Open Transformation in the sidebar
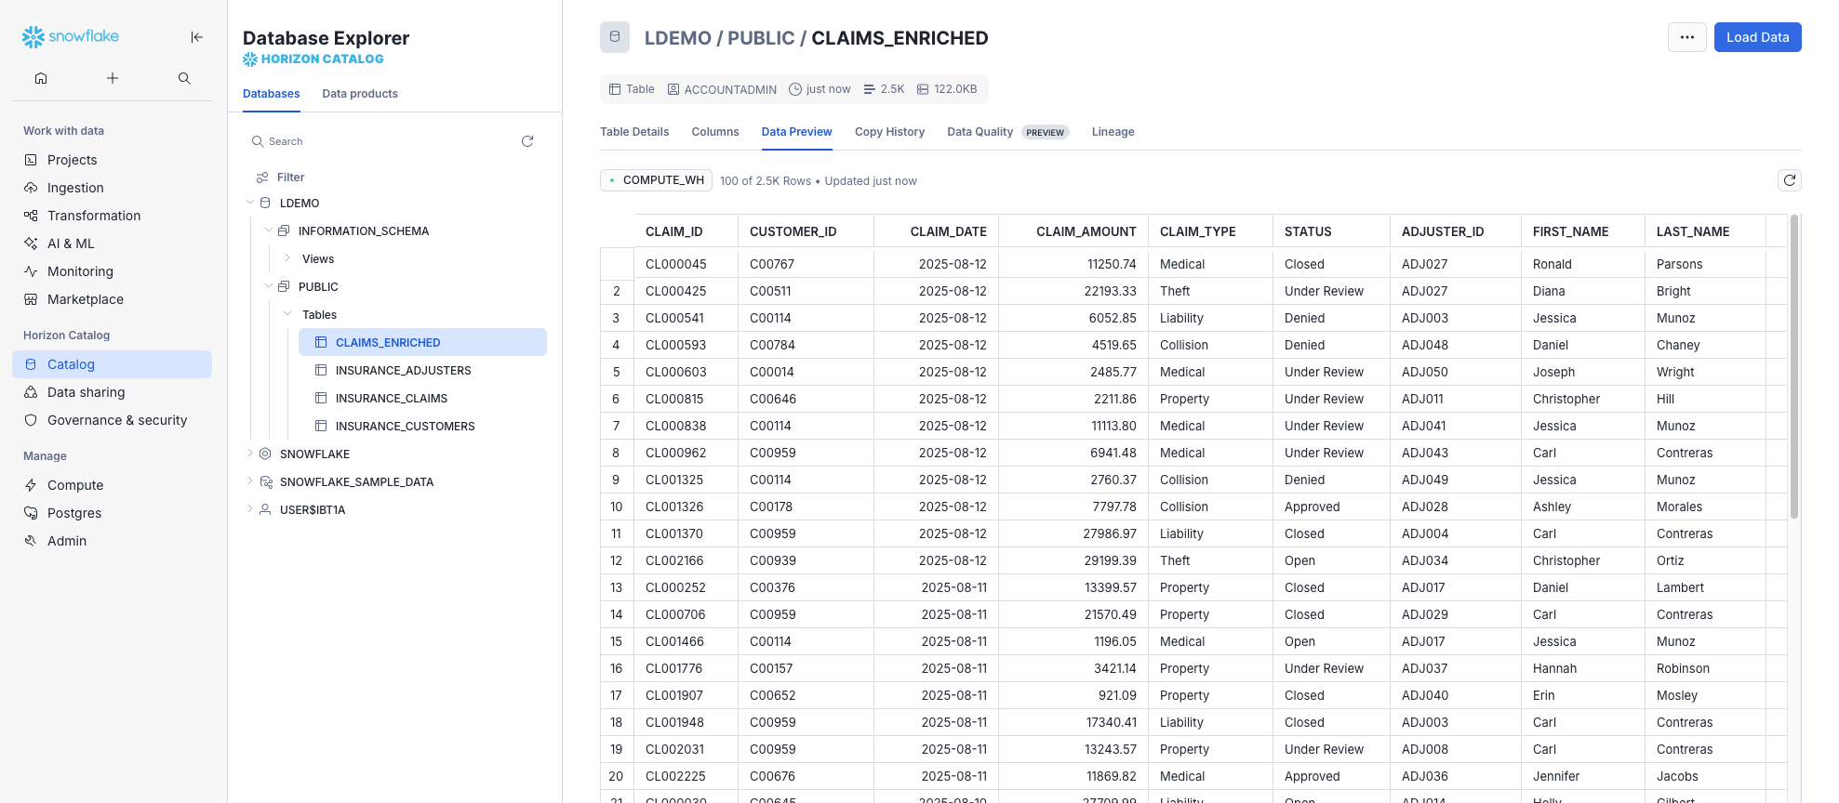 pos(112,216)
